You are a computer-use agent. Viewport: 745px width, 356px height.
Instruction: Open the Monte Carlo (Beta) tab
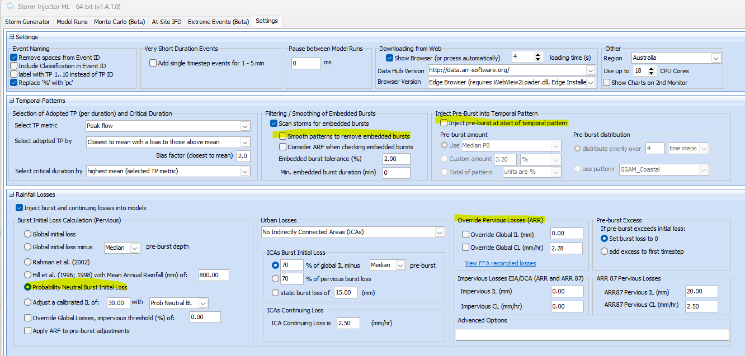tap(119, 22)
